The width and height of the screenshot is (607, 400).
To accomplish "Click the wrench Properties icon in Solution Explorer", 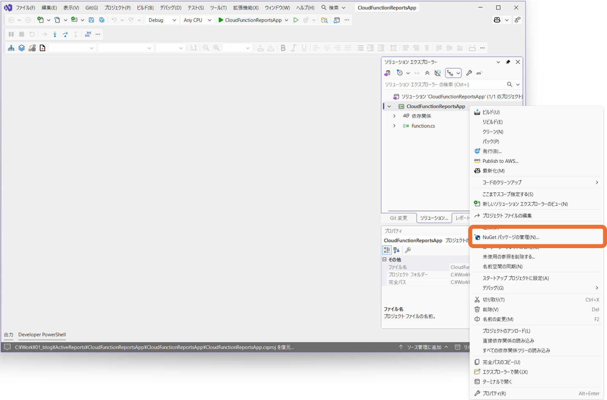I will click(469, 73).
